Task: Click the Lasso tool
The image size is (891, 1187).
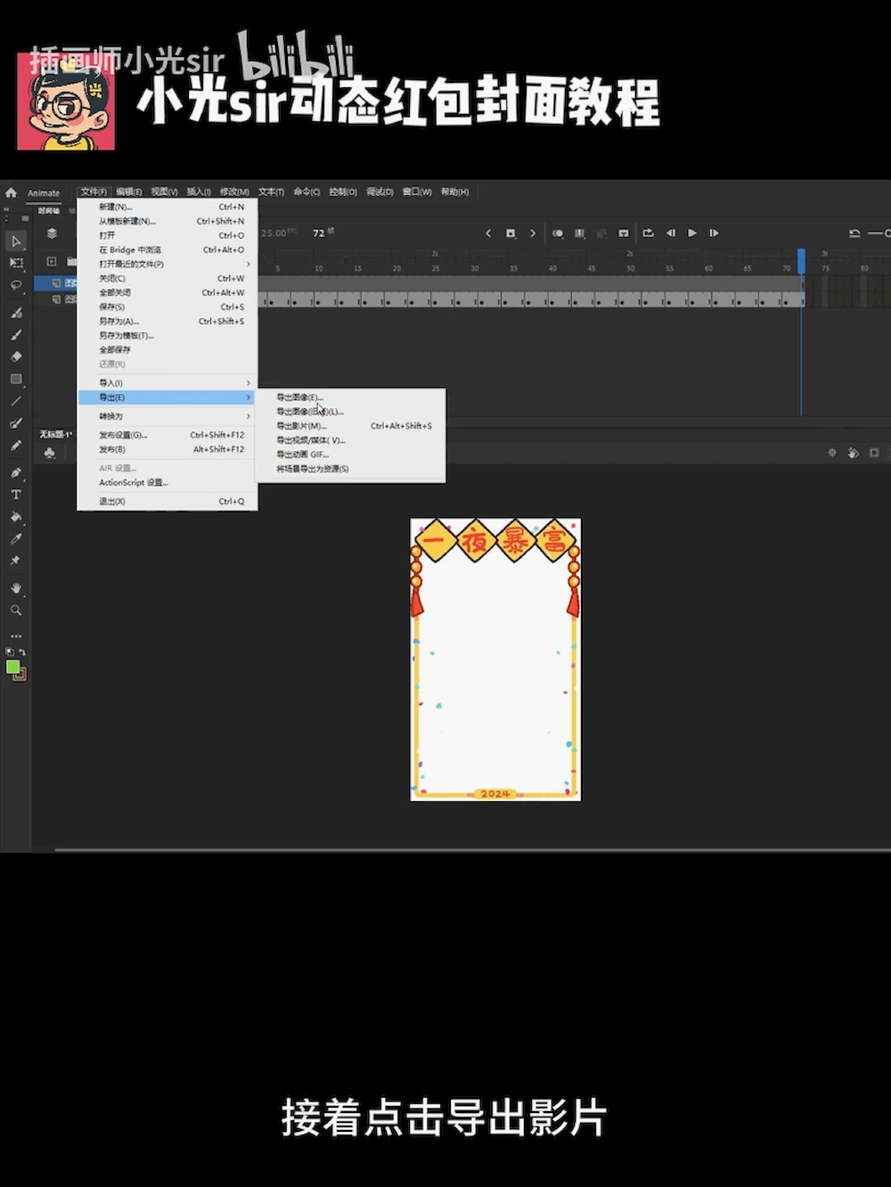Action: click(16, 285)
